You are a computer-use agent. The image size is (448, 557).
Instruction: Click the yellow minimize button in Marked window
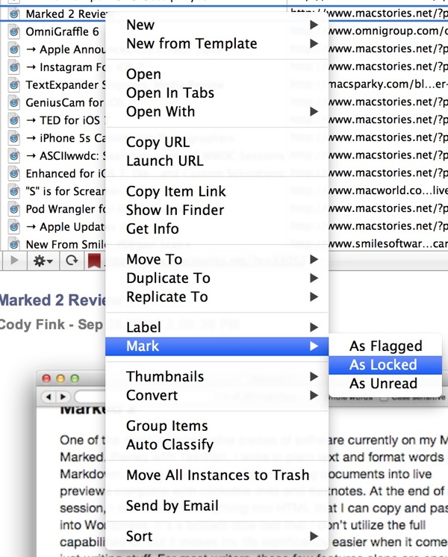pos(60,379)
